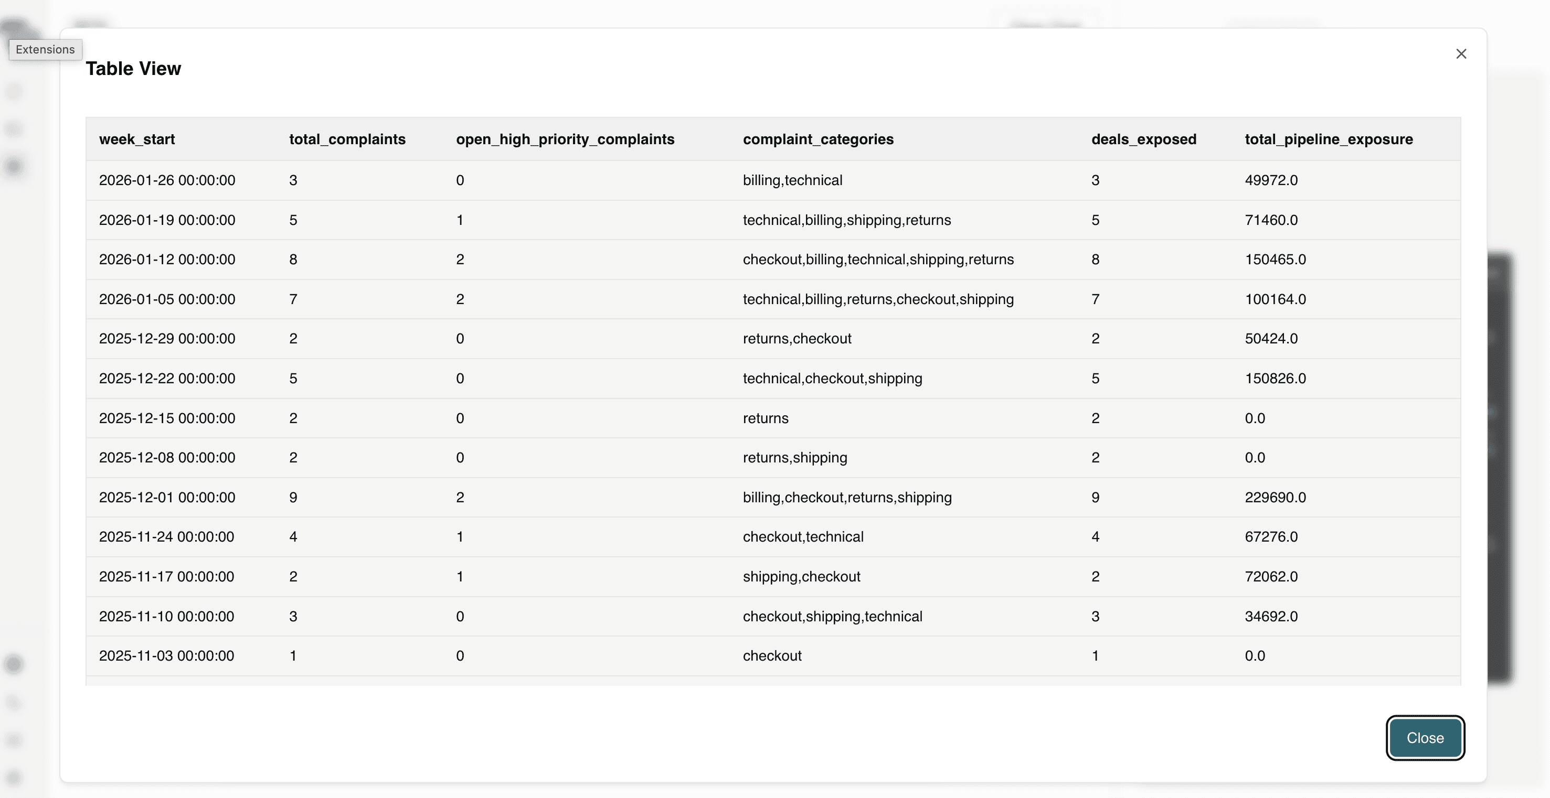This screenshot has width=1550, height=798.
Task: Click the 2025-12-01 week row date
Action: pyautogui.click(x=167, y=498)
